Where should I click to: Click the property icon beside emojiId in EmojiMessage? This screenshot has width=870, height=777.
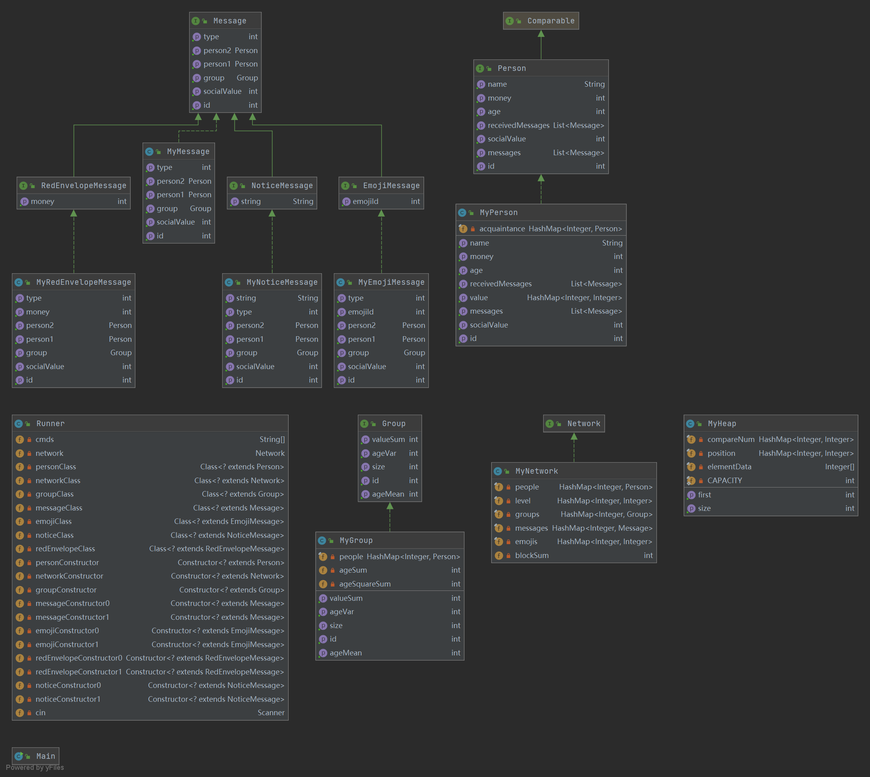(346, 202)
